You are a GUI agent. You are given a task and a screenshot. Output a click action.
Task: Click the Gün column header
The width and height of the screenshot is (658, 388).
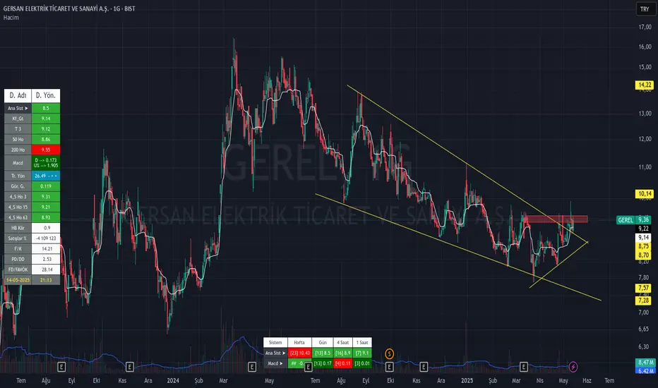pos(322,342)
